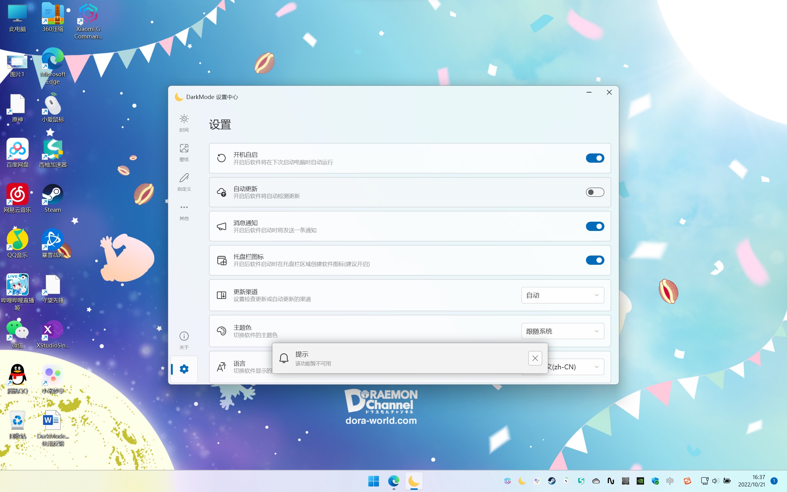Click the 更新渠道 download icon
Screen dimensions: 787x492
tap(221, 295)
